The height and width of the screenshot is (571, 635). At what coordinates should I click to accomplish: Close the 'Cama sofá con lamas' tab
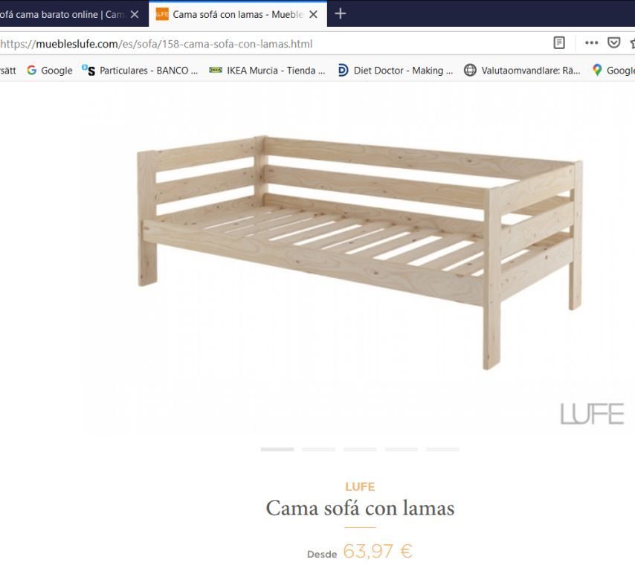tap(313, 15)
